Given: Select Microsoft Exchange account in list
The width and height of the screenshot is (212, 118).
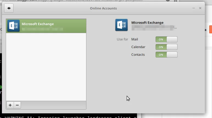Looking at the screenshot, I should (x=46, y=26).
